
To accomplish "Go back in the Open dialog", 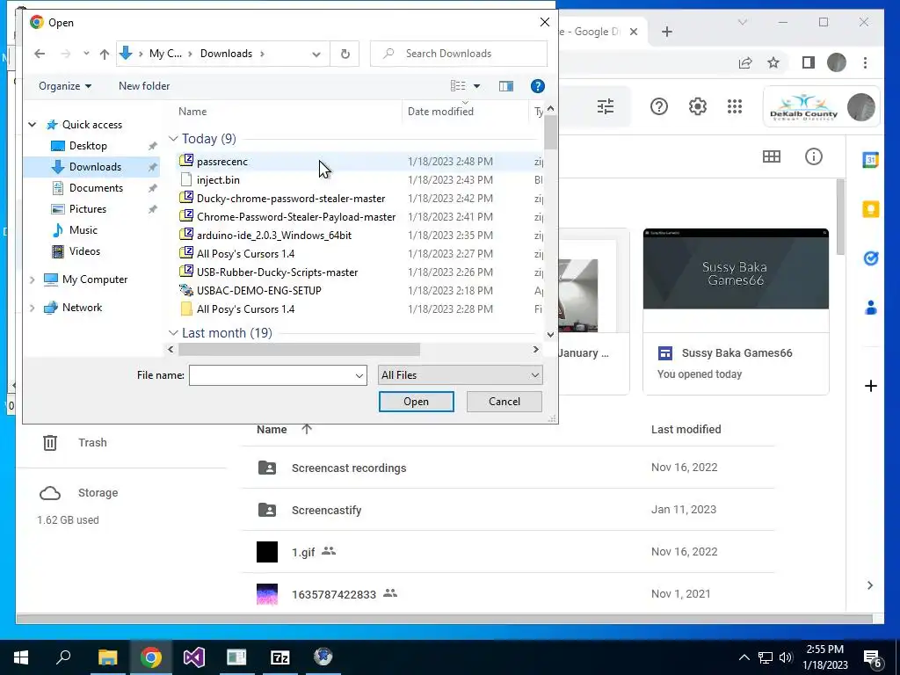I will pos(39,54).
